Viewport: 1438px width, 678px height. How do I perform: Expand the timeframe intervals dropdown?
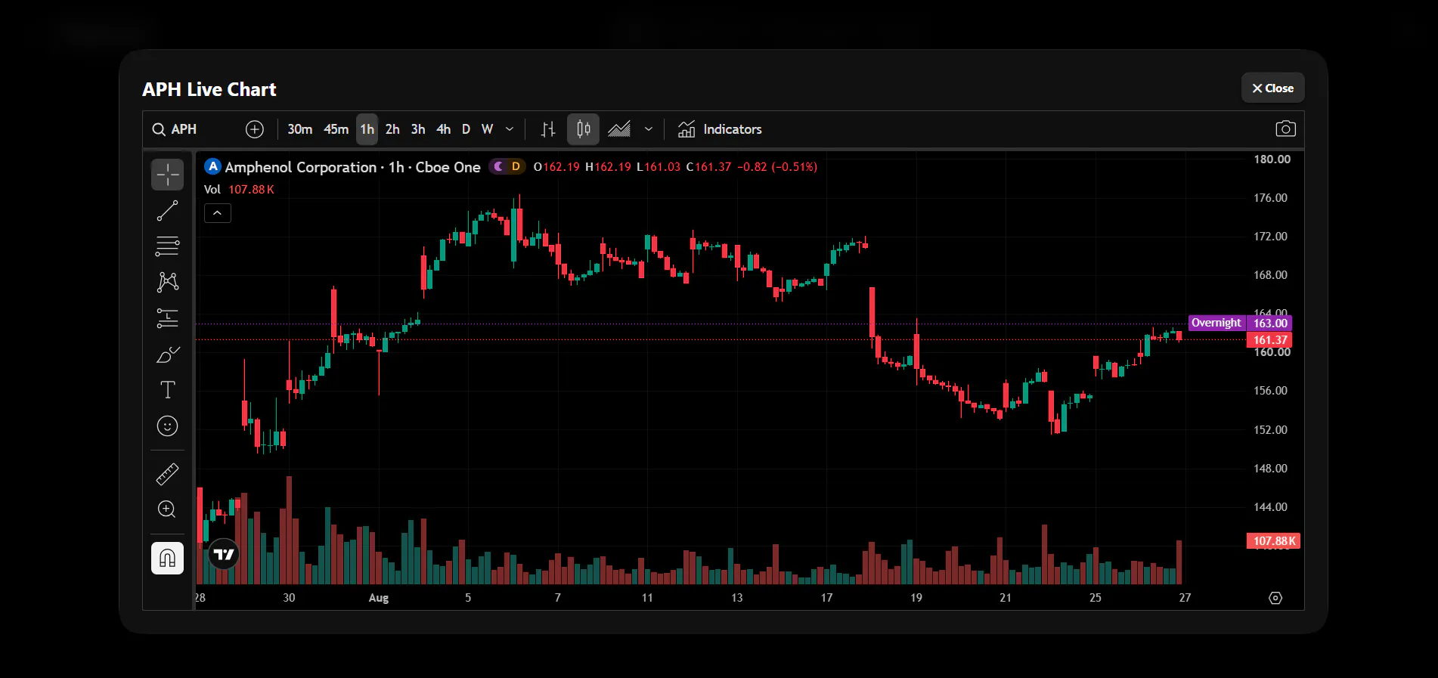pos(510,129)
